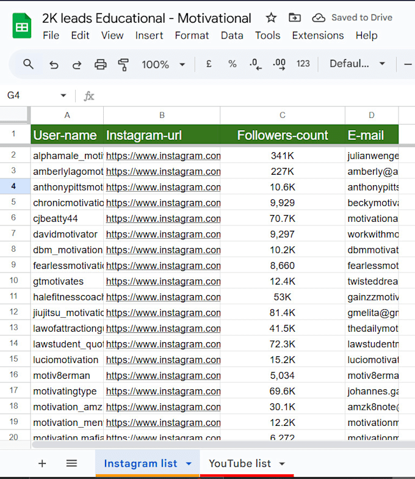Screen dimensions: 415x479
Task: Open more number formats 123
Action: pyautogui.click(x=303, y=64)
